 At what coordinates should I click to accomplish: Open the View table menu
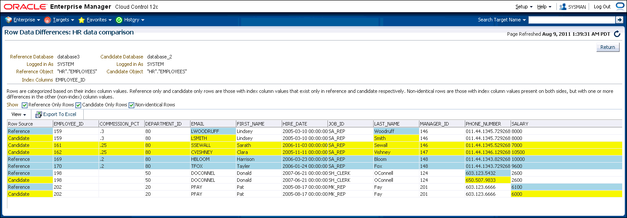19,114
